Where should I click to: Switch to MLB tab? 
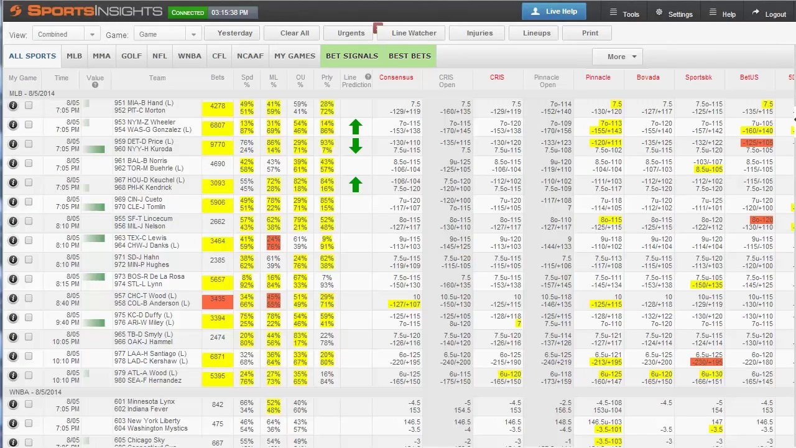(75, 56)
